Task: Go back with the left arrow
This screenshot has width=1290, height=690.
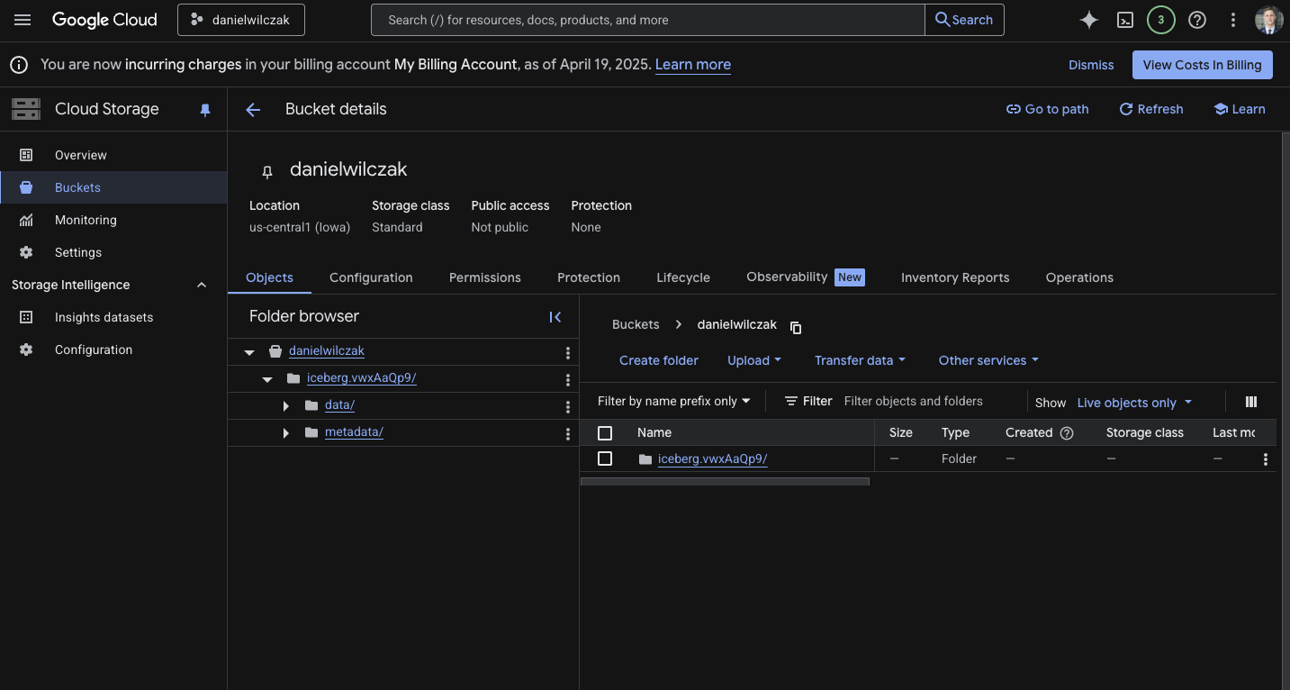Action: (x=253, y=110)
